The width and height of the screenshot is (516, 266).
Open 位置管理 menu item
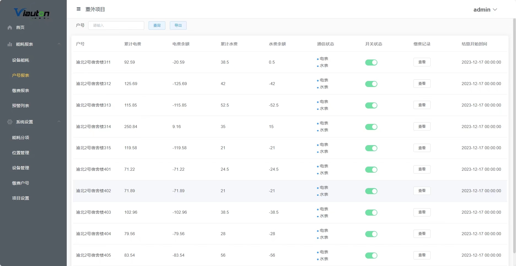coord(21,153)
